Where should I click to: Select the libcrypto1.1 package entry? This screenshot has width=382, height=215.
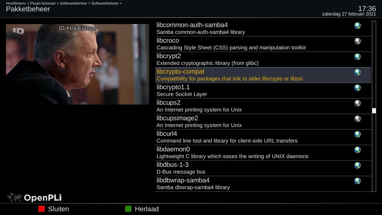263,90
